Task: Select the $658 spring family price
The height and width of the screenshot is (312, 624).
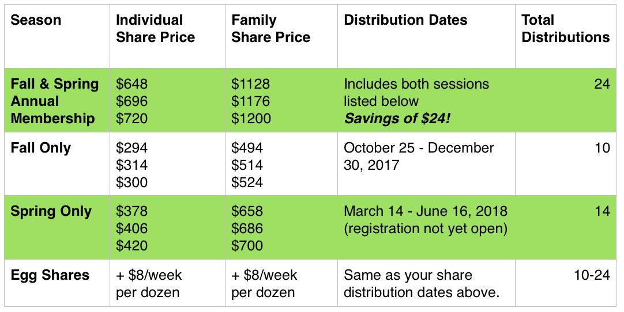Action: pyautogui.click(x=247, y=211)
